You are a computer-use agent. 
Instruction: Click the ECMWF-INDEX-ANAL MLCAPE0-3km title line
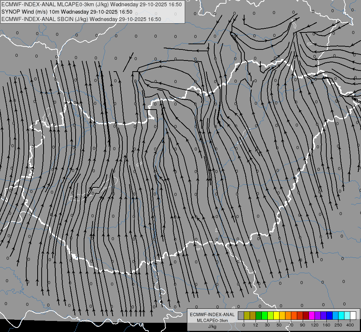91,4
